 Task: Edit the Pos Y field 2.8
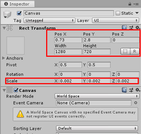pyautogui.click(x=97, y=40)
